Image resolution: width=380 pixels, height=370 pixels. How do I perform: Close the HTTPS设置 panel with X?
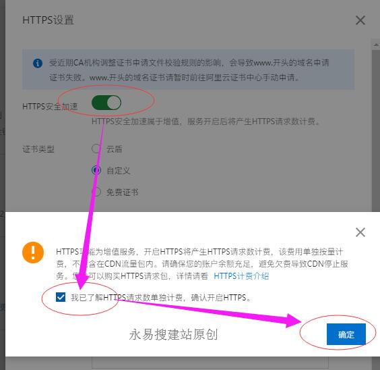tap(360, 20)
